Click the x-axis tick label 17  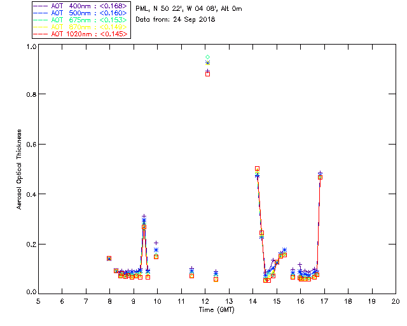click(x=324, y=301)
